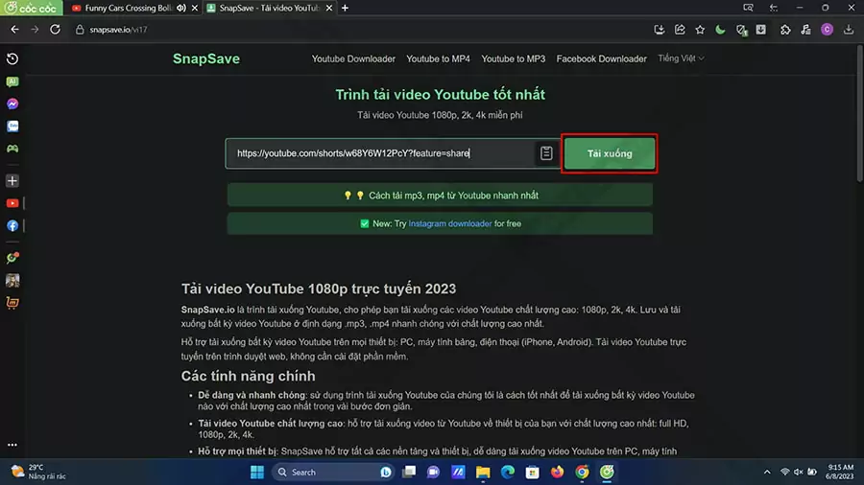864x485 pixels.
Task: Open the sidebar AI chat icon
Action: 12,81
